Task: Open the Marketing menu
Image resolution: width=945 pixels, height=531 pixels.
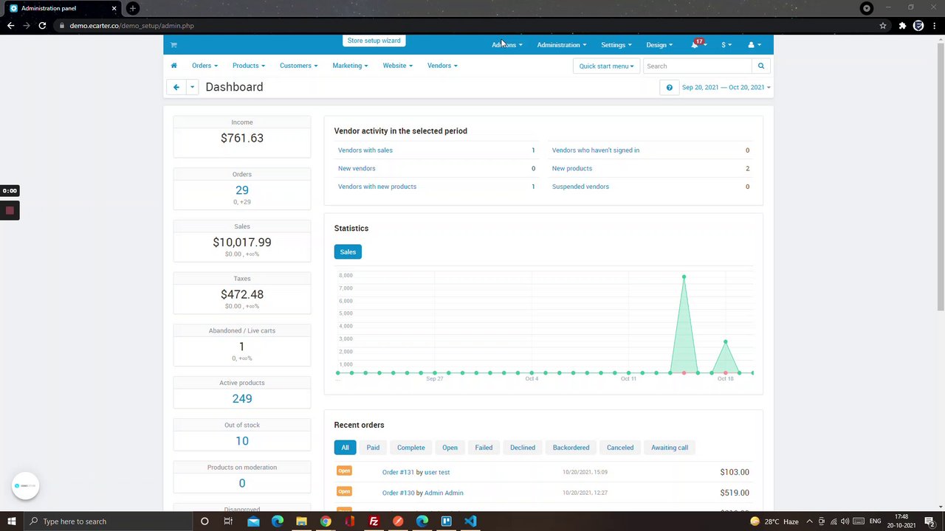Action: click(x=350, y=66)
